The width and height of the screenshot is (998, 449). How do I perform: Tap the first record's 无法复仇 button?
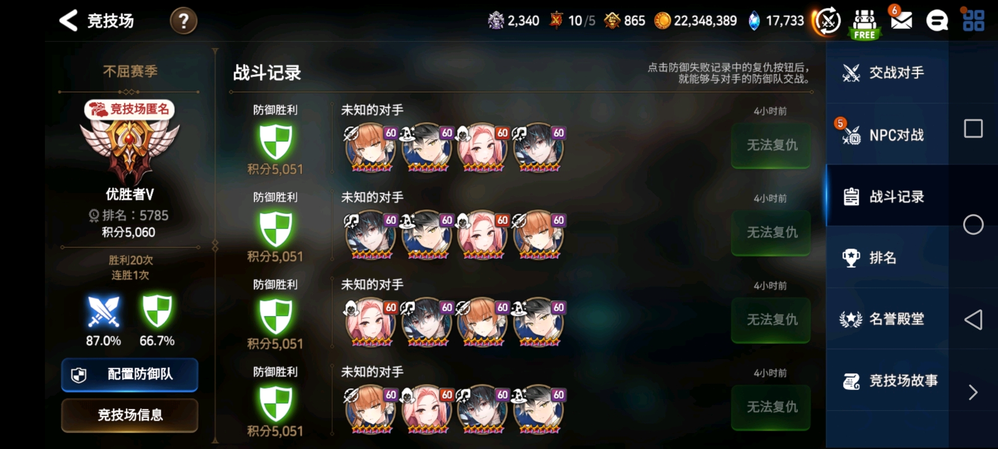[771, 145]
